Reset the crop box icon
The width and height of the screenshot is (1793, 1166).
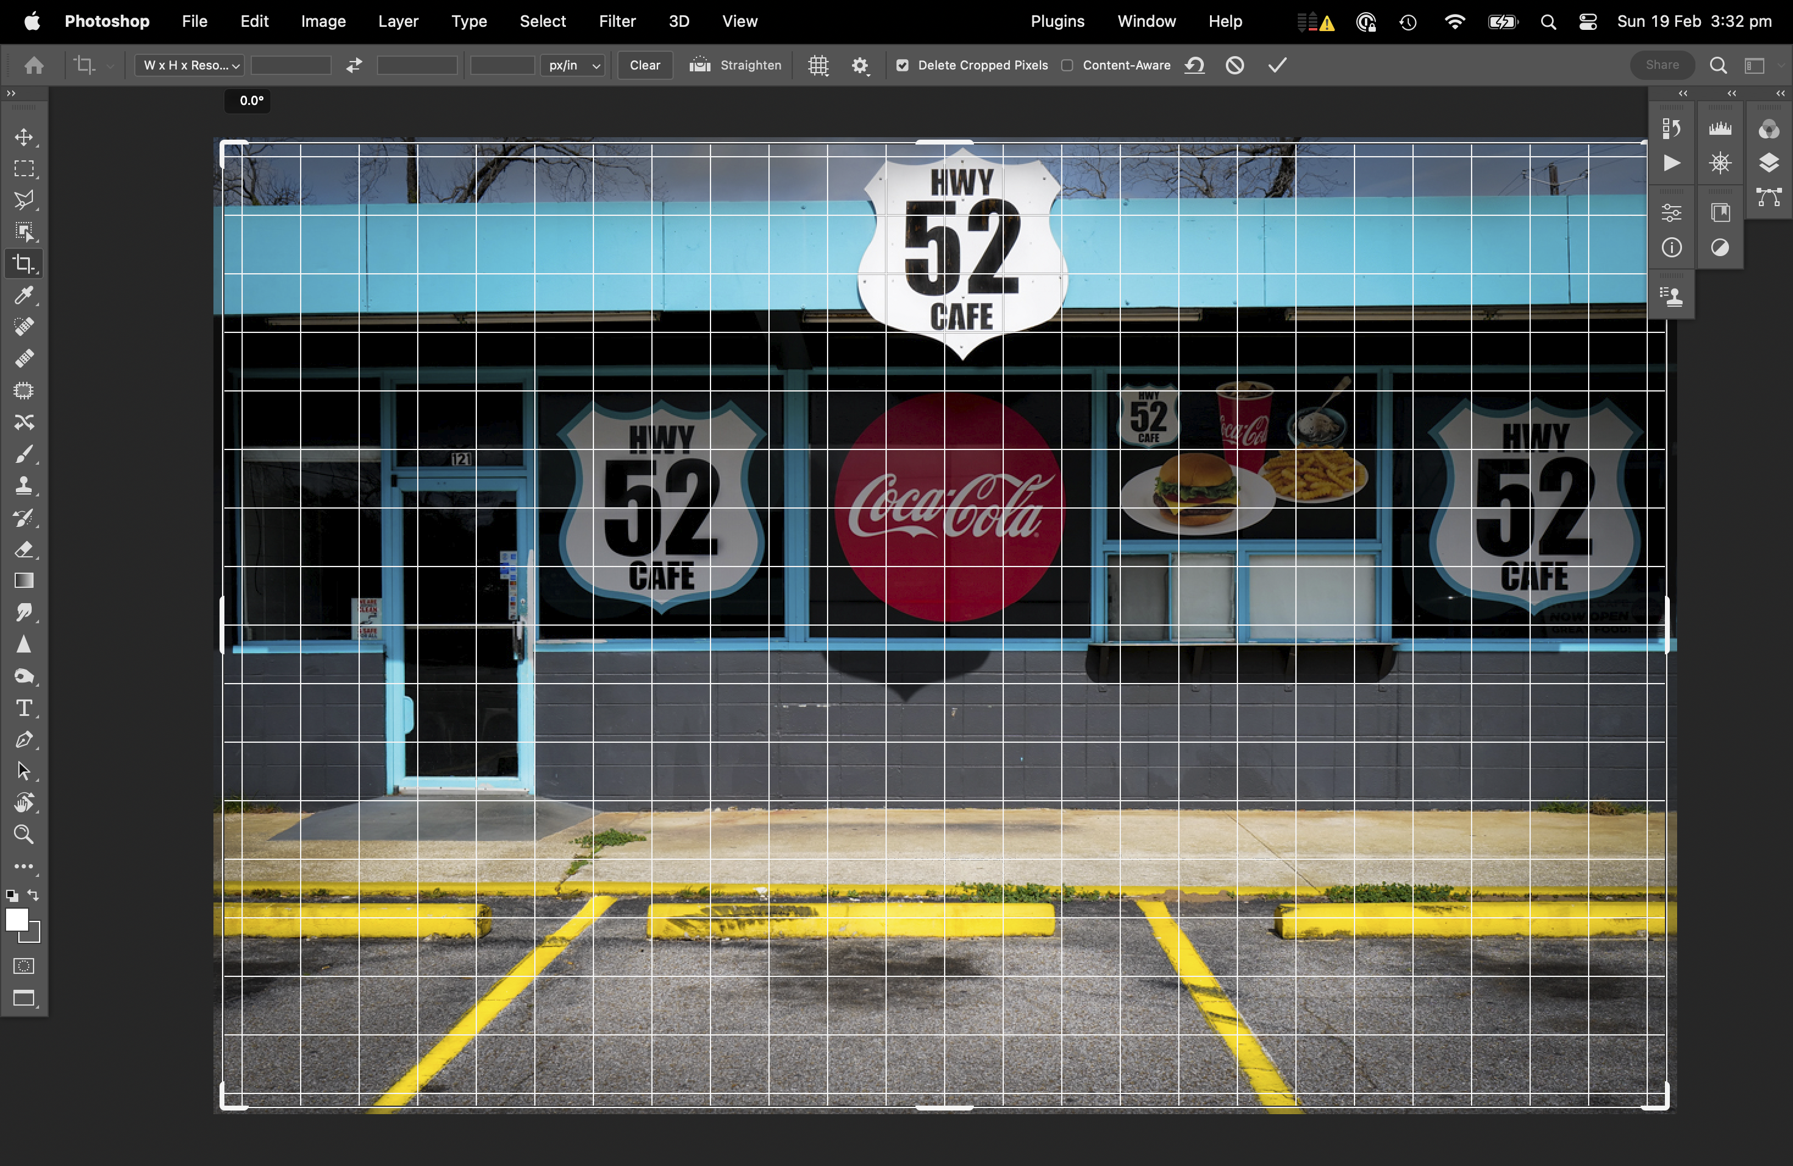[x=1195, y=65]
